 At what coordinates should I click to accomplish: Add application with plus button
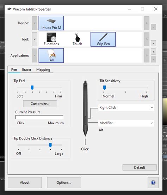[x=153, y=52]
